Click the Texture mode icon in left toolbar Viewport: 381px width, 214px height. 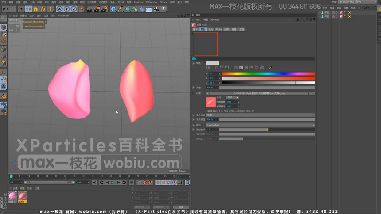pyautogui.click(x=4, y=34)
